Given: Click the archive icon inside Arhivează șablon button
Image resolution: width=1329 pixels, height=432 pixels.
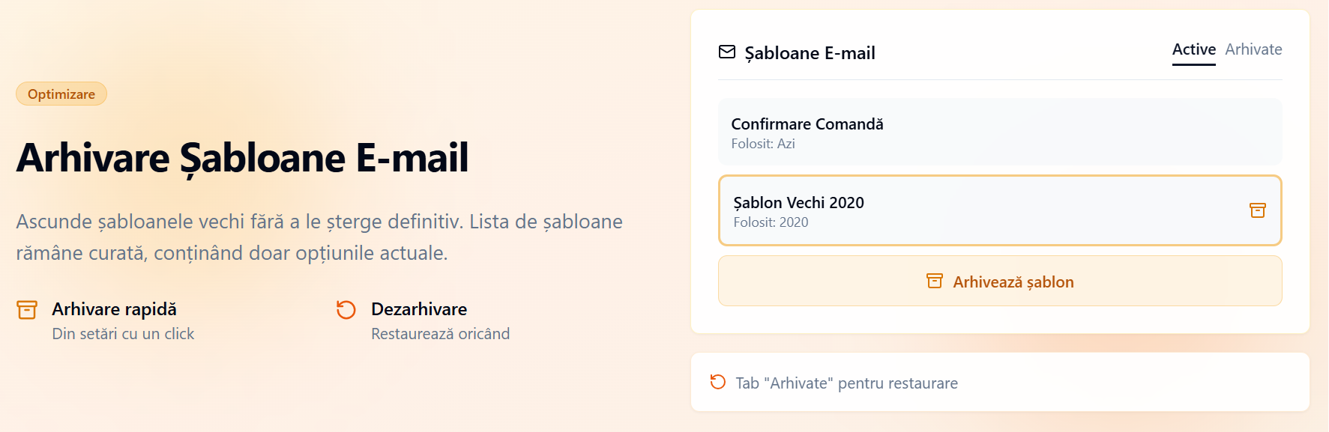Looking at the screenshot, I should pos(934,282).
